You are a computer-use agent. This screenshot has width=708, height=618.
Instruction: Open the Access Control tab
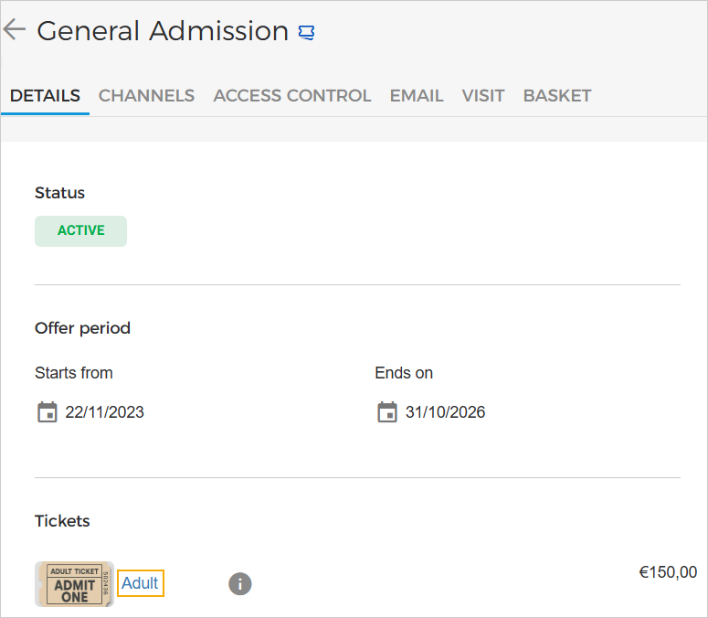point(291,95)
